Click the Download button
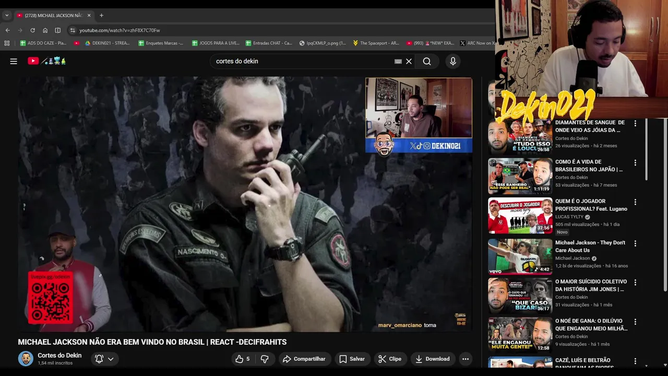Viewport: 668px width, 376px height. tap(432, 359)
